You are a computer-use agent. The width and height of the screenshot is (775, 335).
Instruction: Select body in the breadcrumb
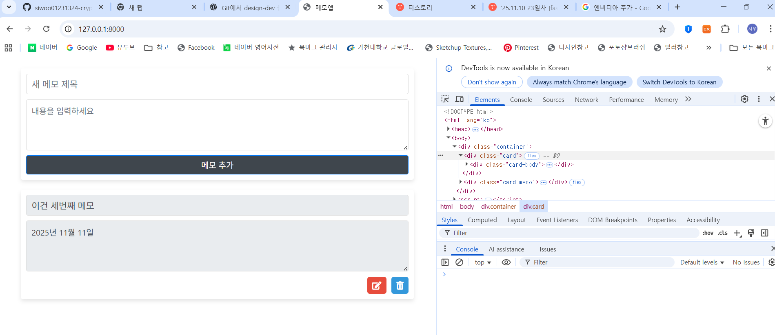point(467,206)
